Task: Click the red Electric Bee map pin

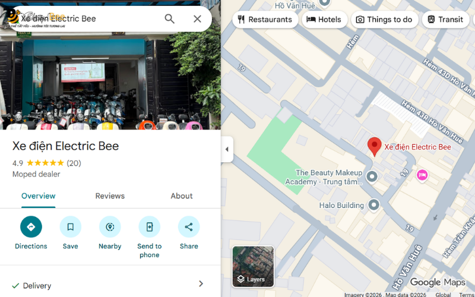Action: point(375,146)
